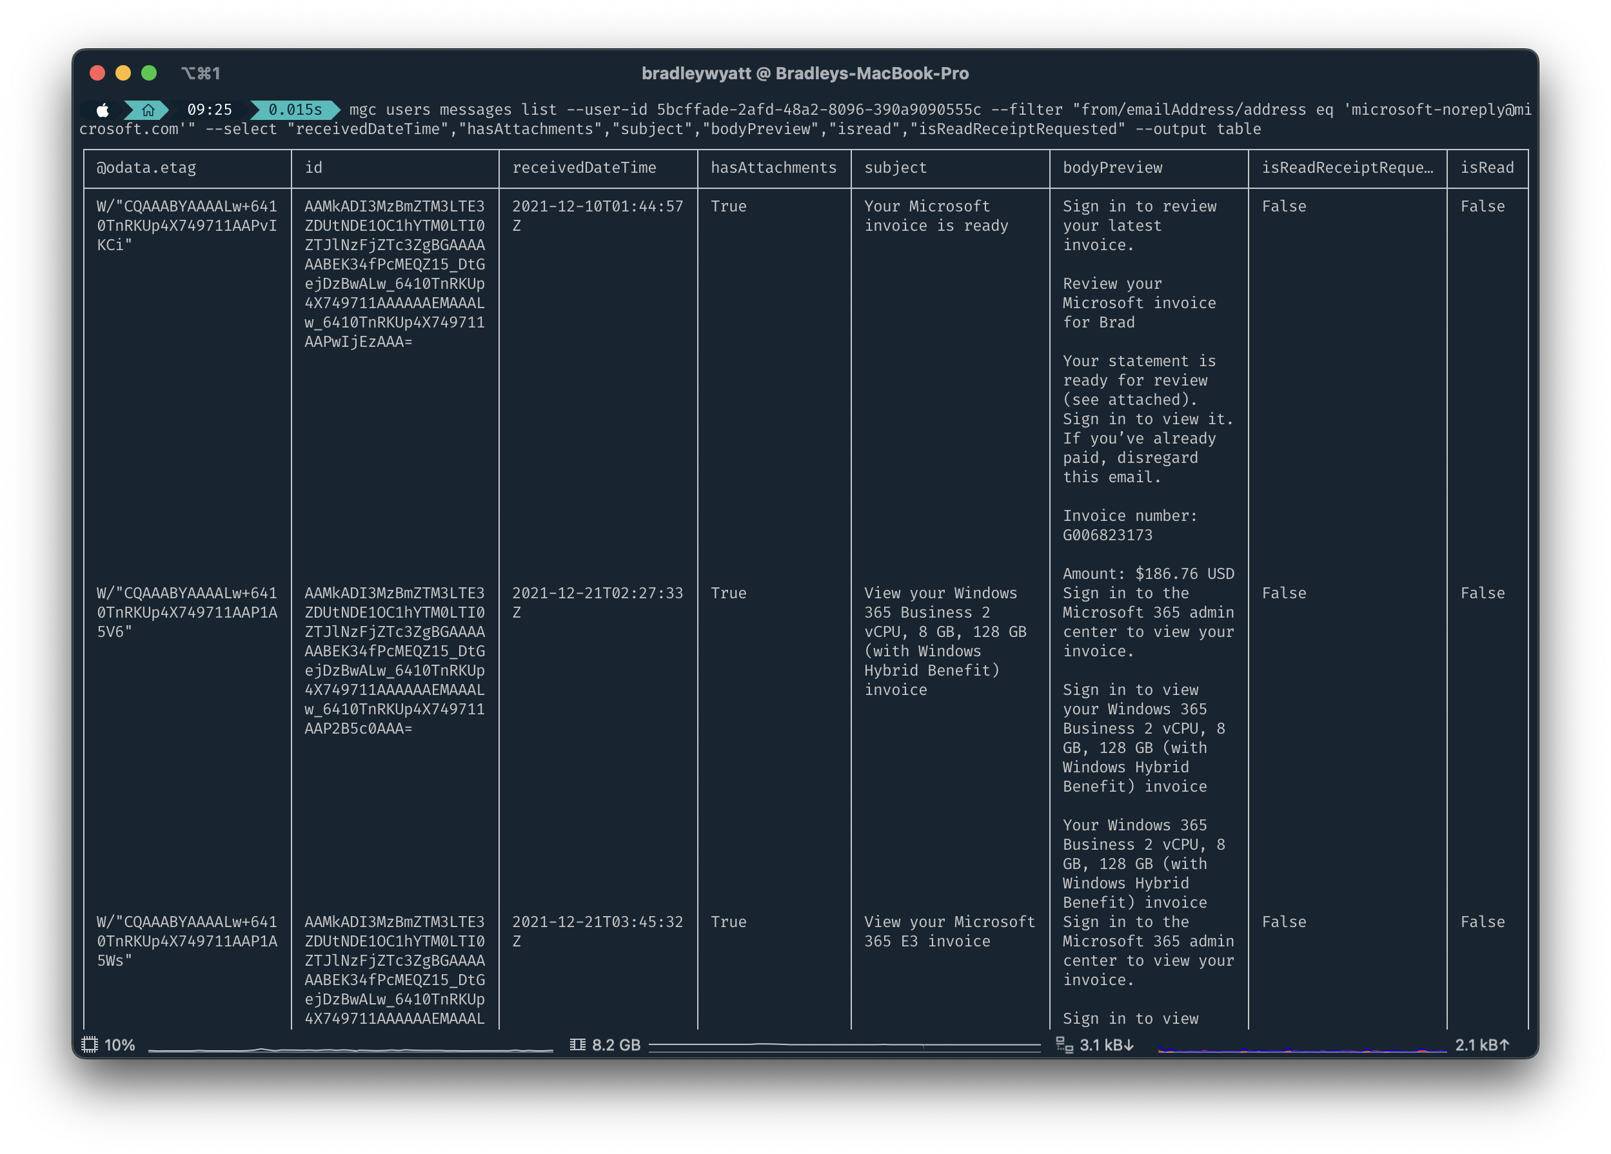Close the terminal with the red button

[x=97, y=73]
